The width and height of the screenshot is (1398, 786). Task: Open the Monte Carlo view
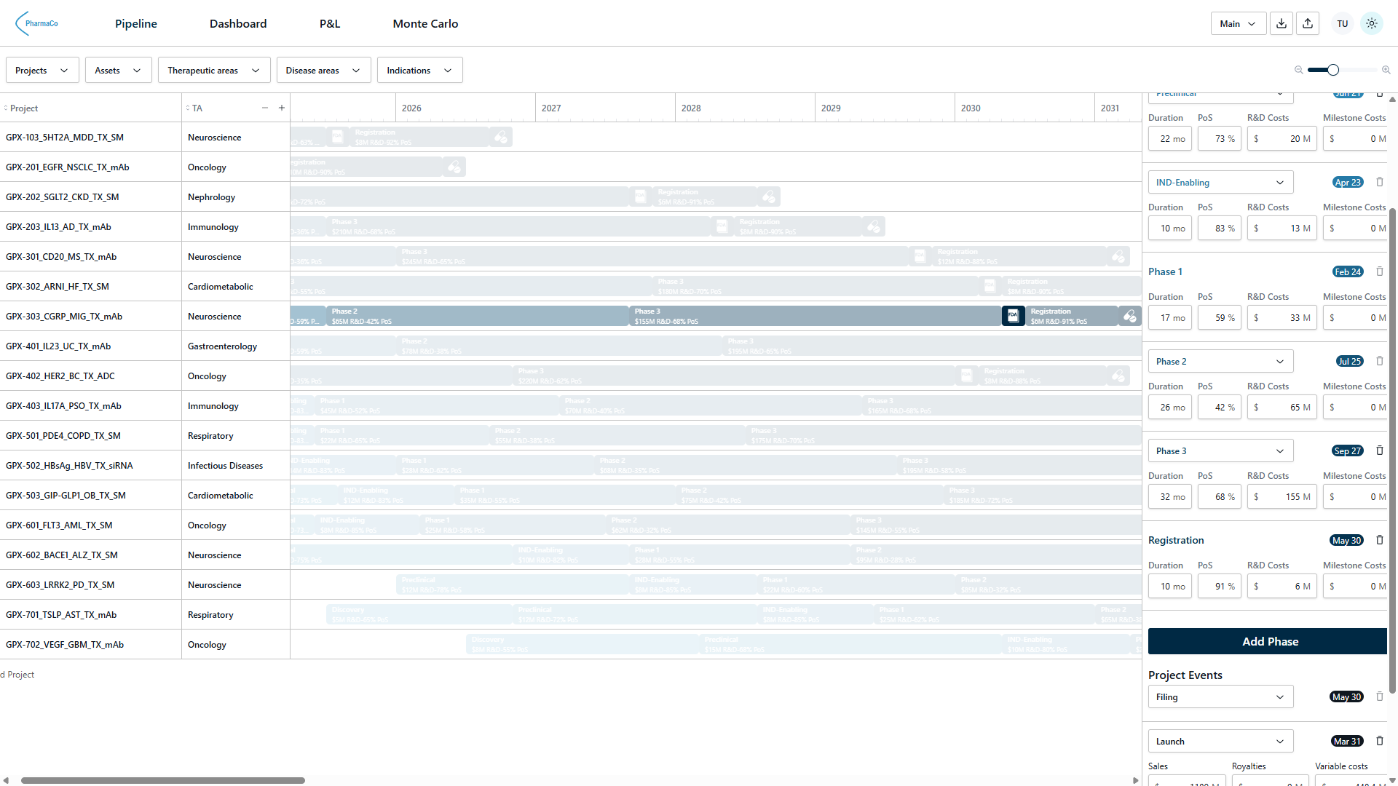pos(425,23)
